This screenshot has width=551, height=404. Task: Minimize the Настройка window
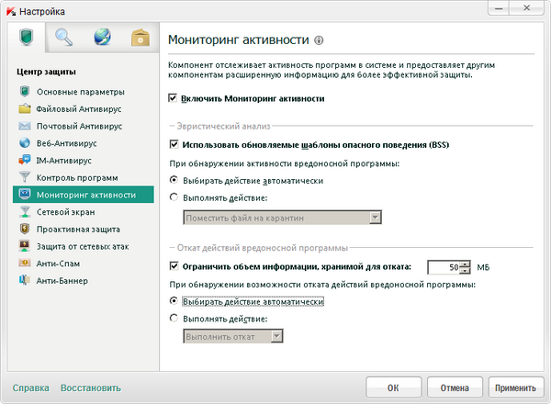click(499, 8)
